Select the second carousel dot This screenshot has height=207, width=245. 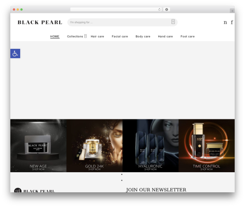122,180
